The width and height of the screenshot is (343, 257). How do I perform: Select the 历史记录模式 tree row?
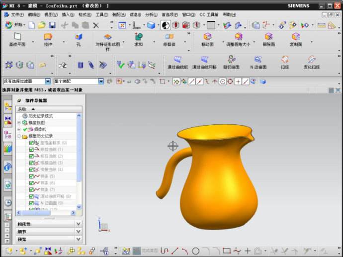[x=40, y=116]
